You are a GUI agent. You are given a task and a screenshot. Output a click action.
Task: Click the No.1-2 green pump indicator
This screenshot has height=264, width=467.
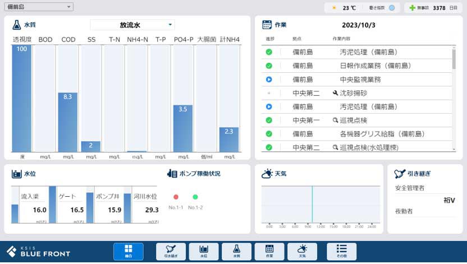coord(195,197)
